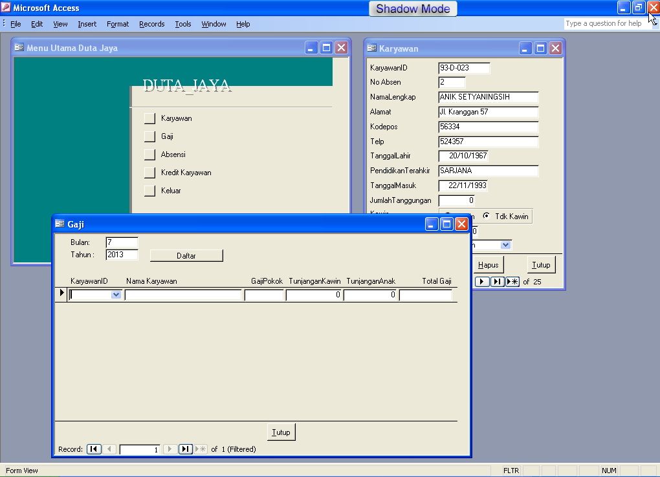Click new record button in Karyawan navigator
Viewport: 660px width, 477px height.
(x=512, y=281)
